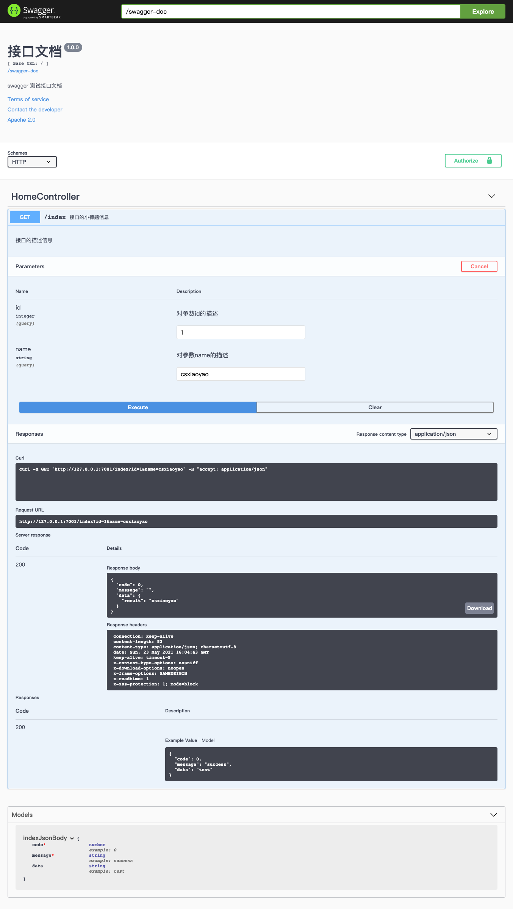Switch to the Model tab
The width and height of the screenshot is (513, 909).
(208, 740)
